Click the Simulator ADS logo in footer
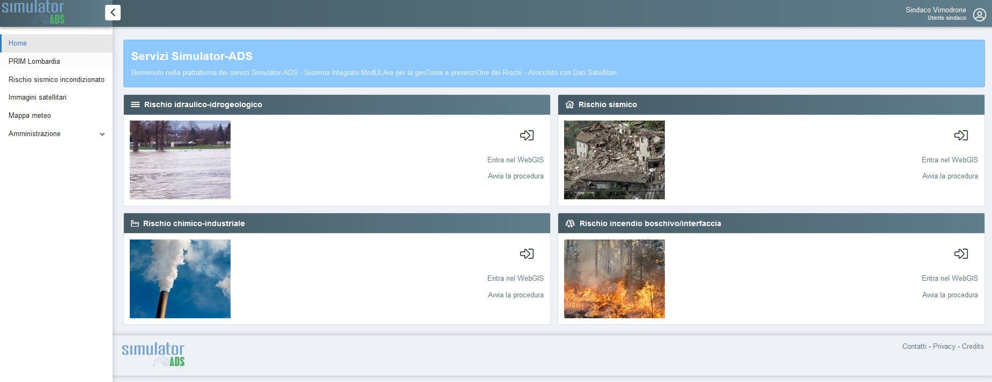This screenshot has width=992, height=382. pyautogui.click(x=153, y=355)
